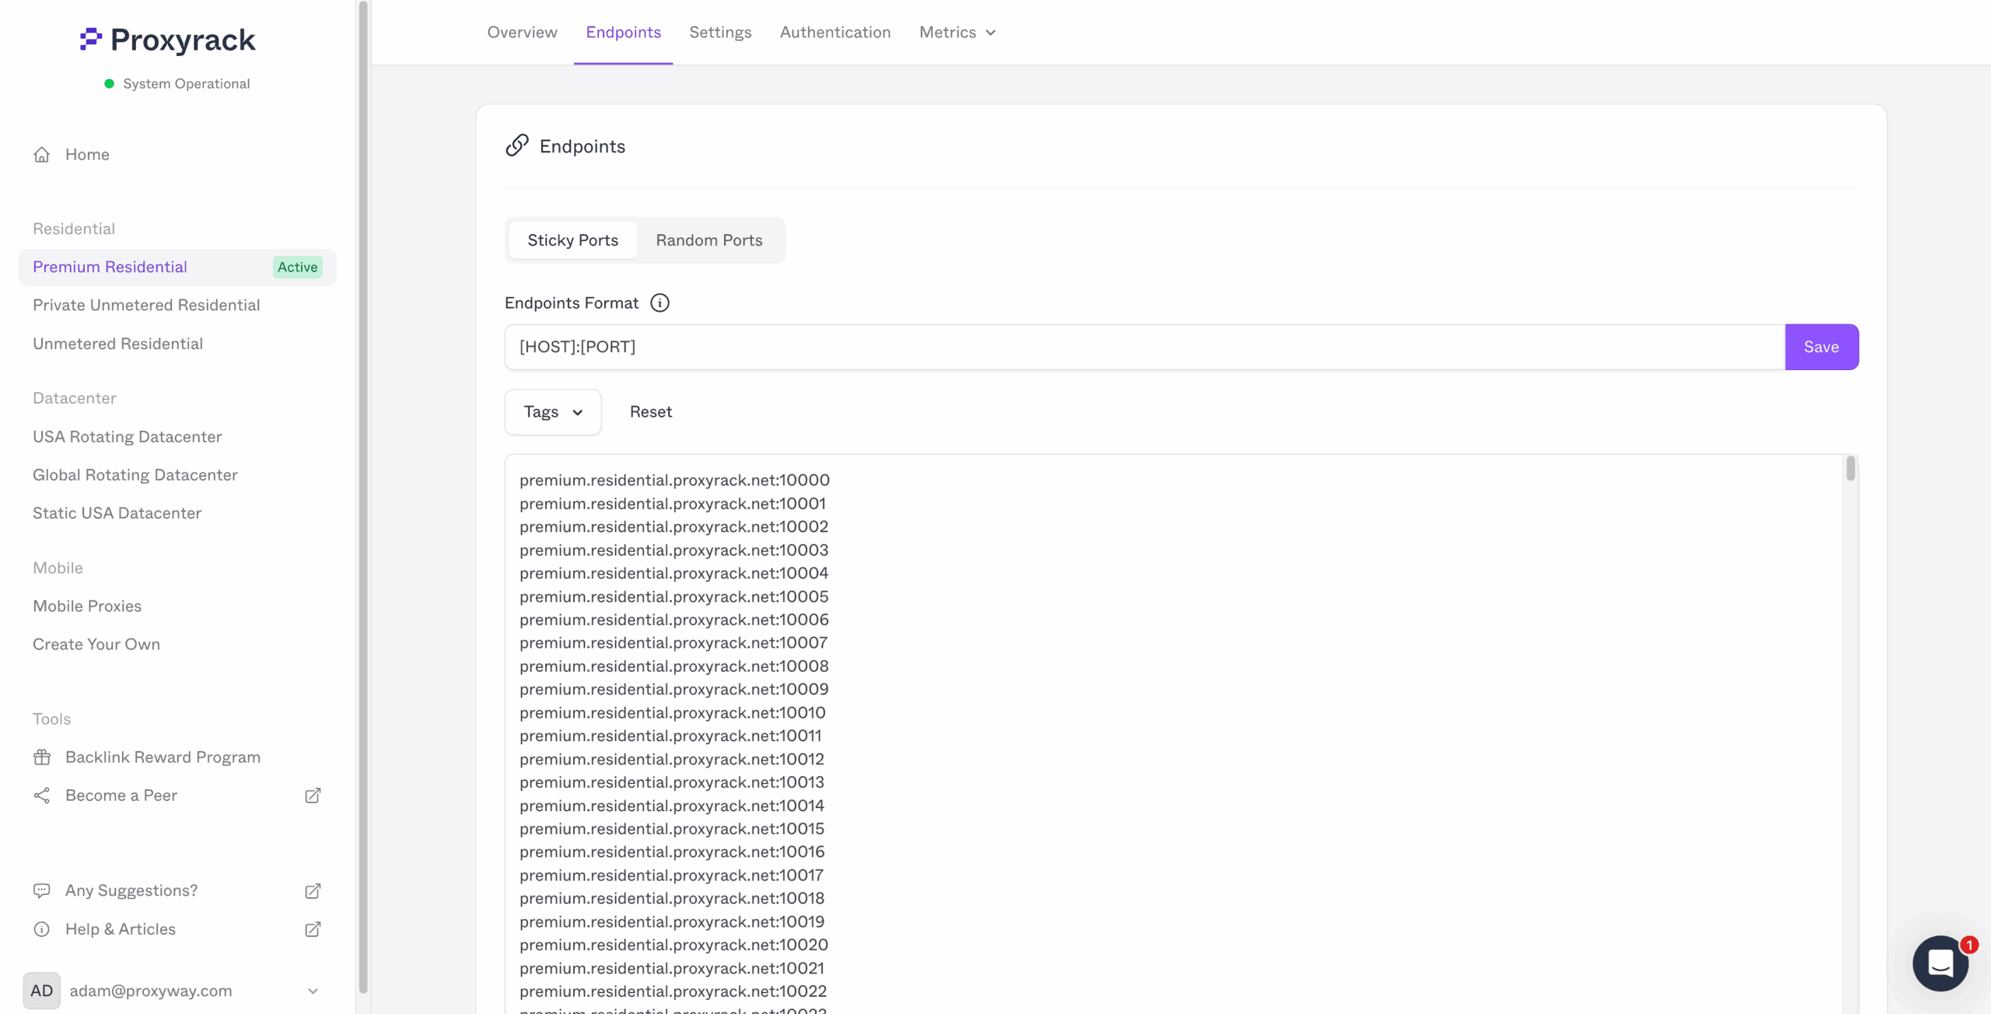Image resolution: width=1991 pixels, height=1014 pixels.
Task: Click the Proxyrack logo icon
Action: (x=91, y=39)
